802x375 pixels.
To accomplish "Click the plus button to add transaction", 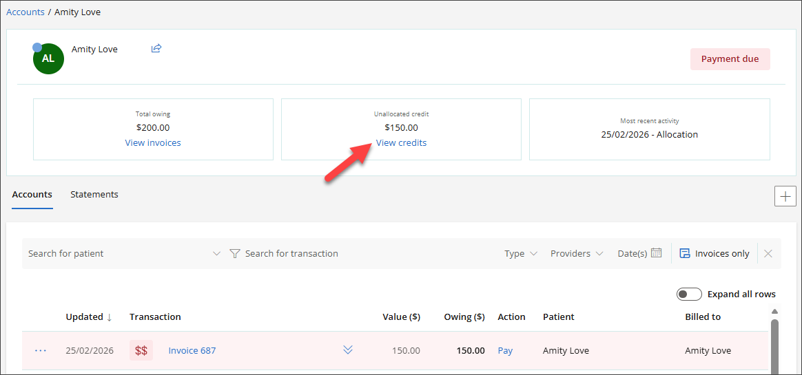I will coord(785,196).
